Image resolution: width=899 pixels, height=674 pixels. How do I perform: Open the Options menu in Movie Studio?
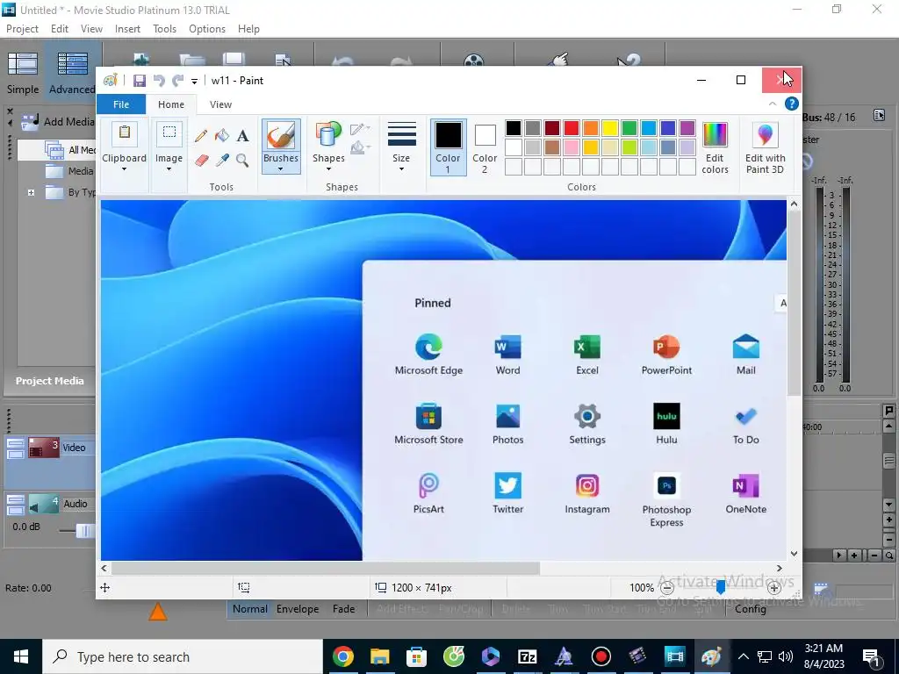tap(207, 29)
